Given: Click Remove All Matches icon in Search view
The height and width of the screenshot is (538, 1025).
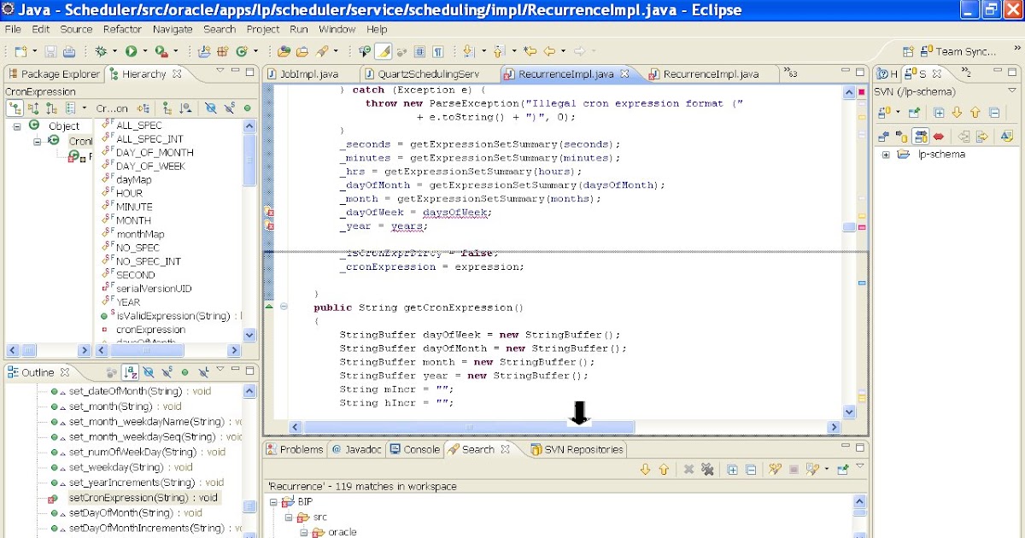Looking at the screenshot, I should coord(707,470).
